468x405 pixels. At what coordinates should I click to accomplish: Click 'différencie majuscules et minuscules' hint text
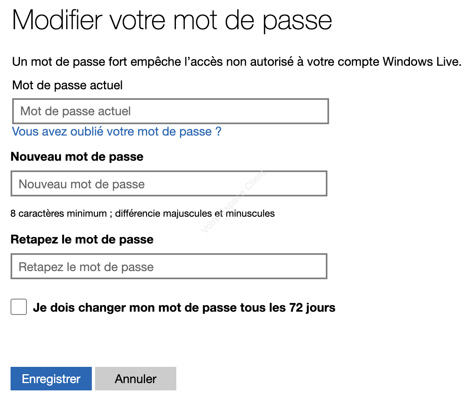[x=195, y=213]
